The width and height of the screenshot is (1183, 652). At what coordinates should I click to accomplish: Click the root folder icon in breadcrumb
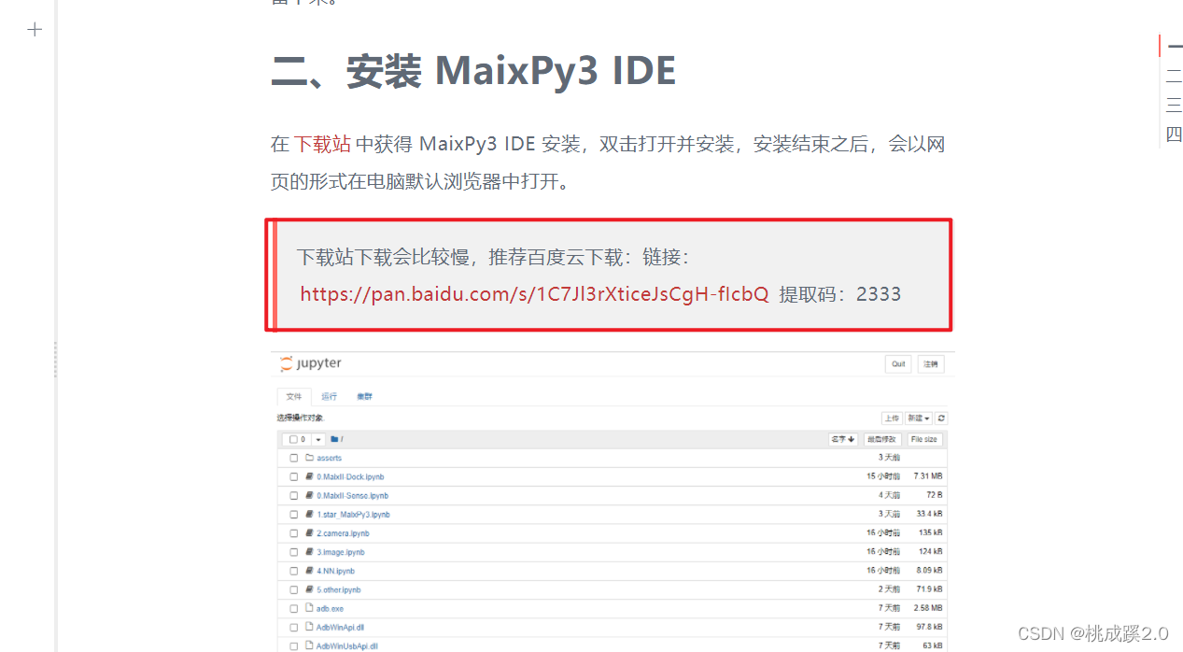334,439
